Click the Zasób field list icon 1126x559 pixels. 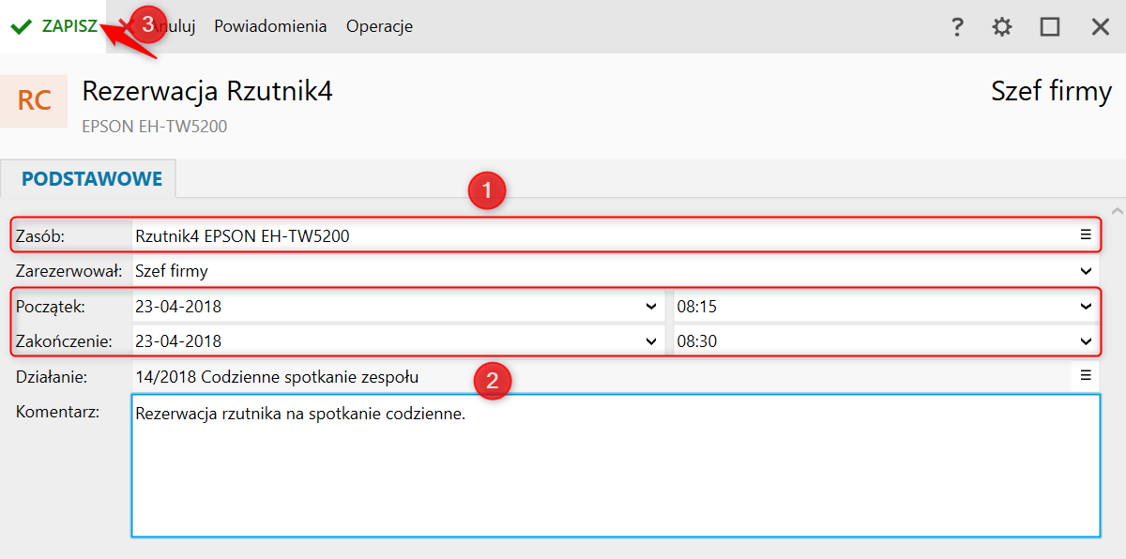(1086, 234)
